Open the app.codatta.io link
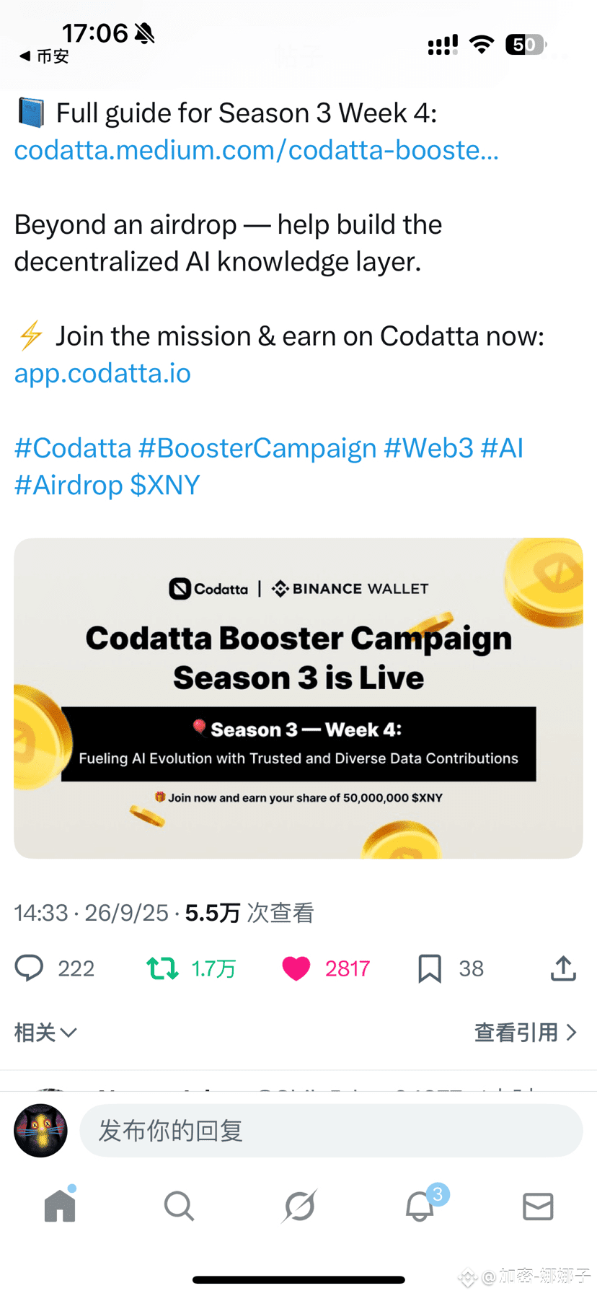Image resolution: width=597 pixels, height=1296 pixels. click(x=102, y=373)
